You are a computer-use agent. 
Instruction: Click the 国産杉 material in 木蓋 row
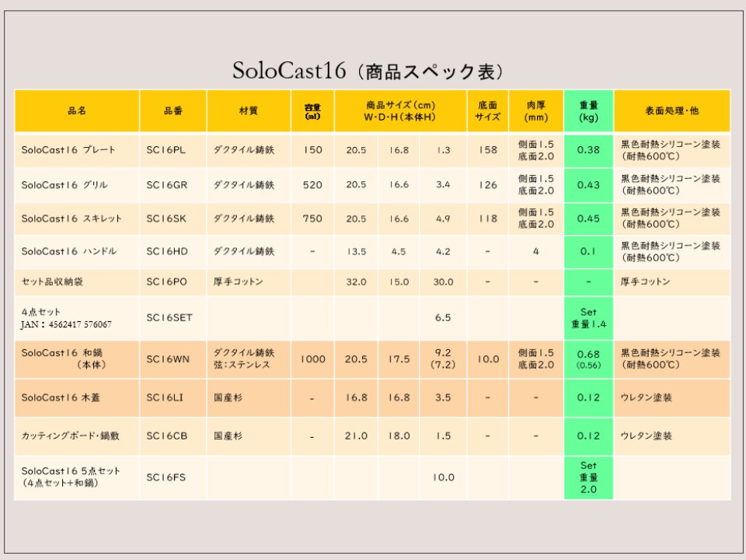[228, 397]
